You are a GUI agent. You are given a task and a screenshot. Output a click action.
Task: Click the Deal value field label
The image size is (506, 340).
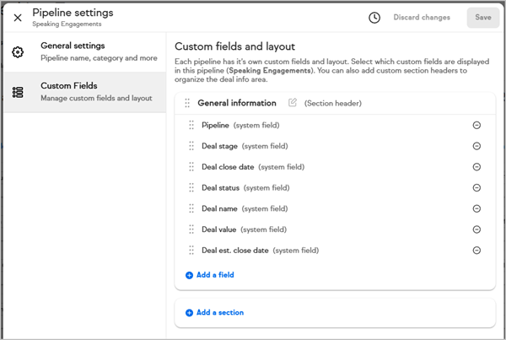coord(218,229)
